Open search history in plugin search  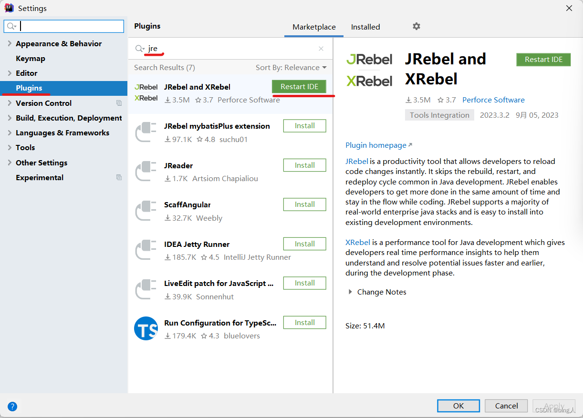pyautogui.click(x=140, y=49)
